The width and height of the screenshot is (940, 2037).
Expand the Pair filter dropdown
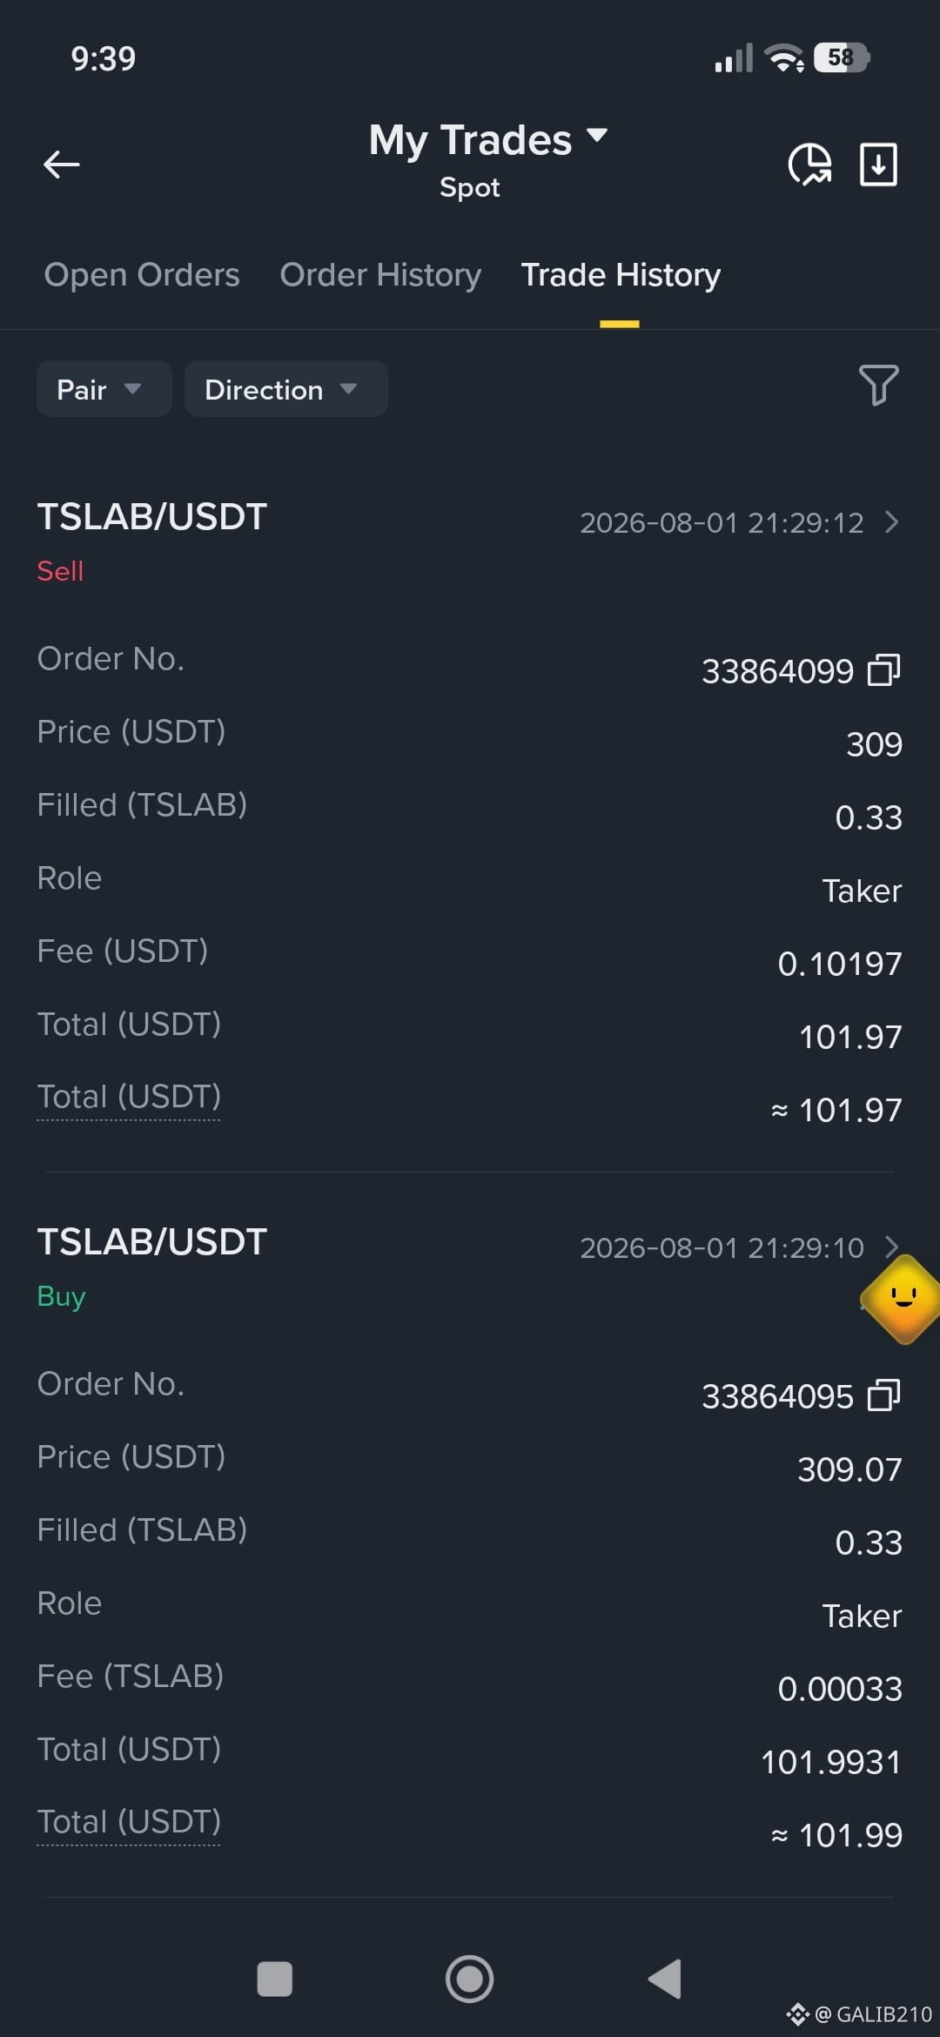coord(104,389)
